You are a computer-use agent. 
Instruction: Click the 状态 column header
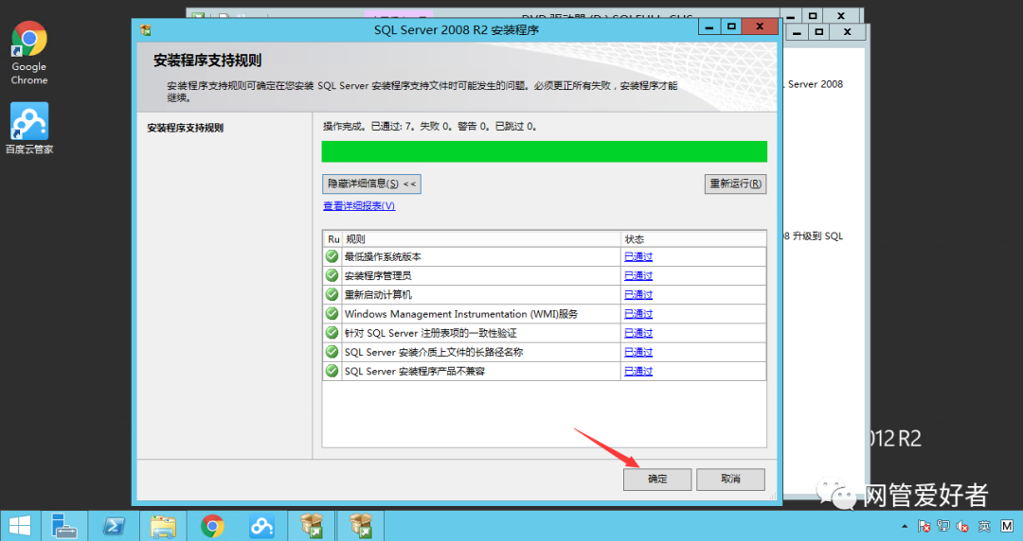692,238
